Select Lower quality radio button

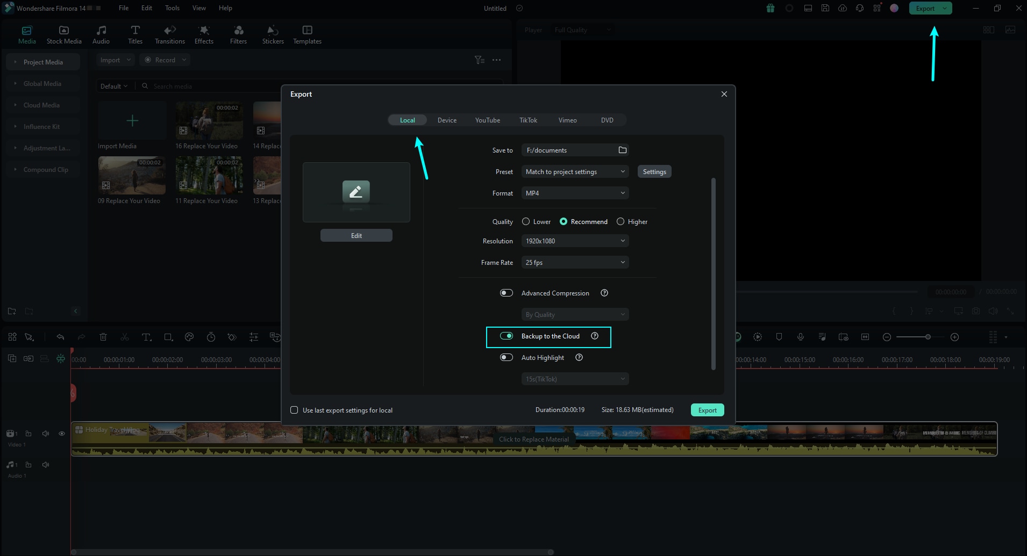coord(526,221)
